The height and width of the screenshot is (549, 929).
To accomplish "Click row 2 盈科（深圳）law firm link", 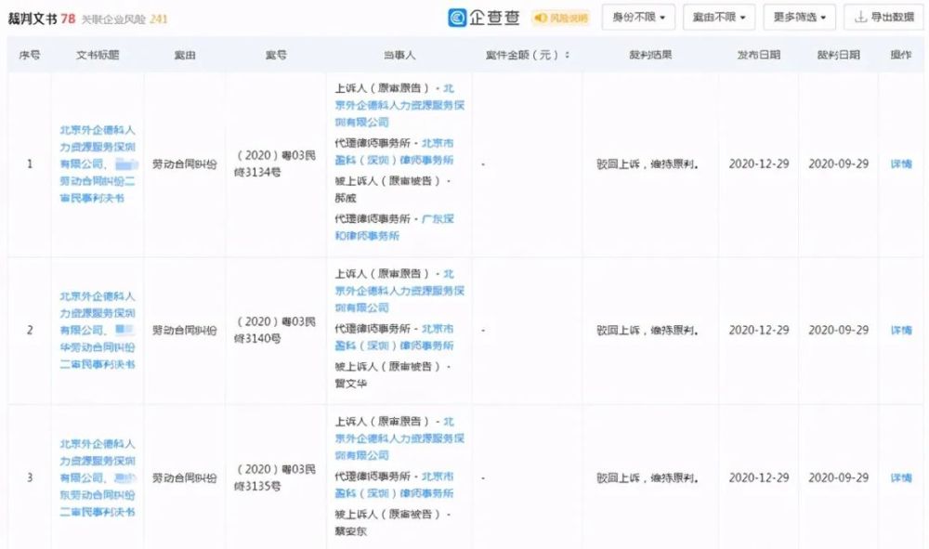I will pos(395,337).
